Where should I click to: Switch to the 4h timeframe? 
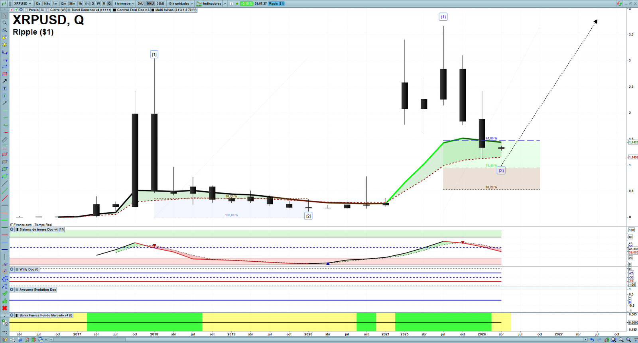[87, 4]
